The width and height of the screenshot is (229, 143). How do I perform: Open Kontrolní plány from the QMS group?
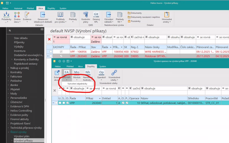(86, 15)
